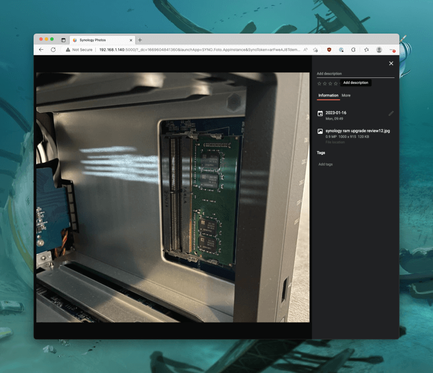Click the image file icon beside the filename
The width and height of the screenshot is (433, 373).
320,132
